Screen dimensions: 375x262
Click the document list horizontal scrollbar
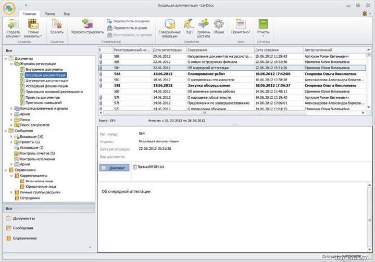tap(205, 113)
